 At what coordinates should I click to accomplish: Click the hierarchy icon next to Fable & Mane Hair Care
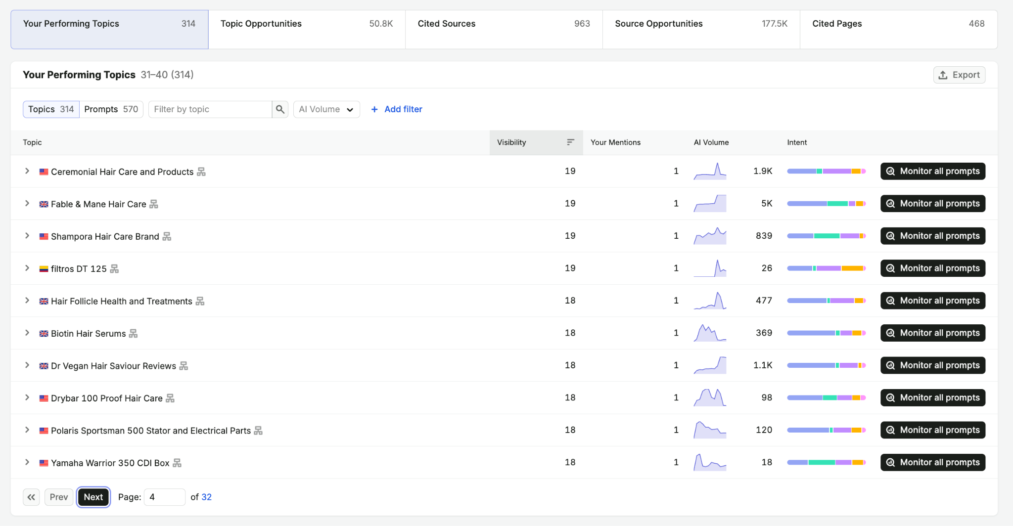tap(154, 204)
